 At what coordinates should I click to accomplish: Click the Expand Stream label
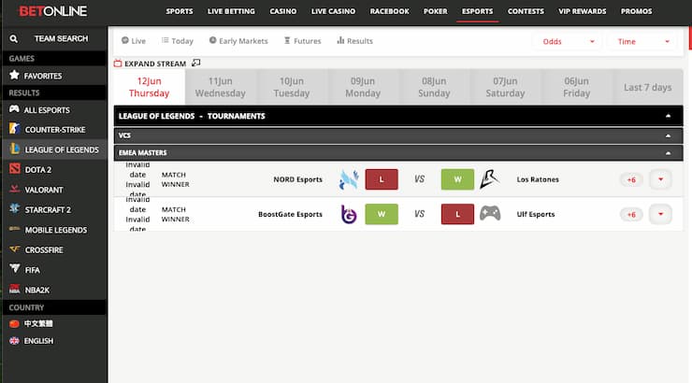pos(155,64)
